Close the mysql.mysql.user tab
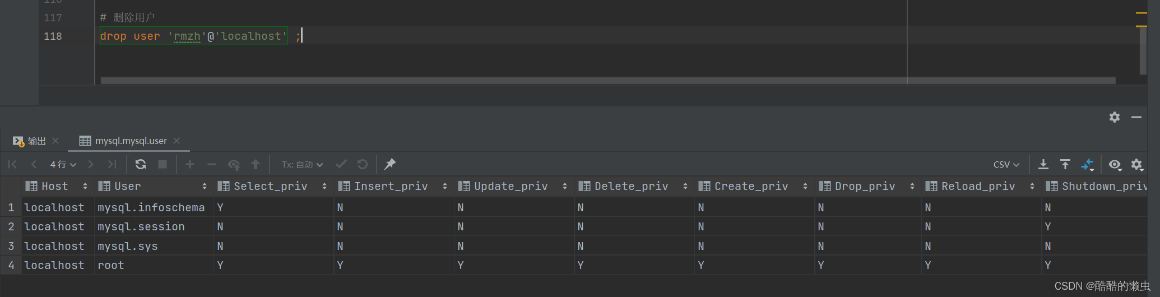Screen dimensions: 1160x297 [177, 141]
